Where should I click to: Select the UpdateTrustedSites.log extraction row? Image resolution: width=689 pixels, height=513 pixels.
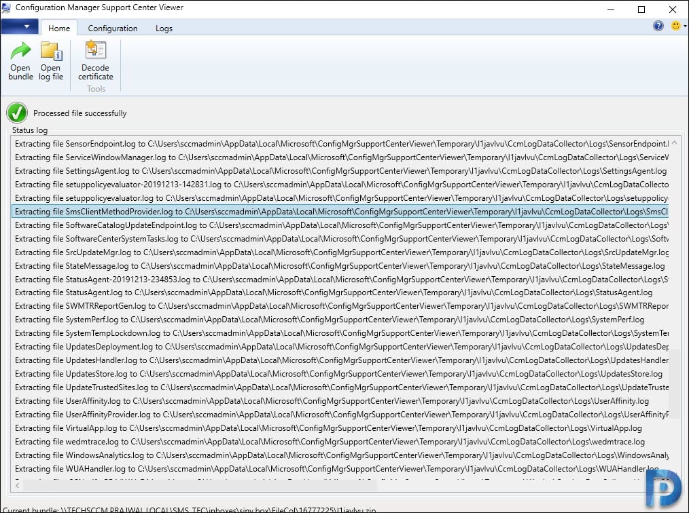[x=340, y=387]
